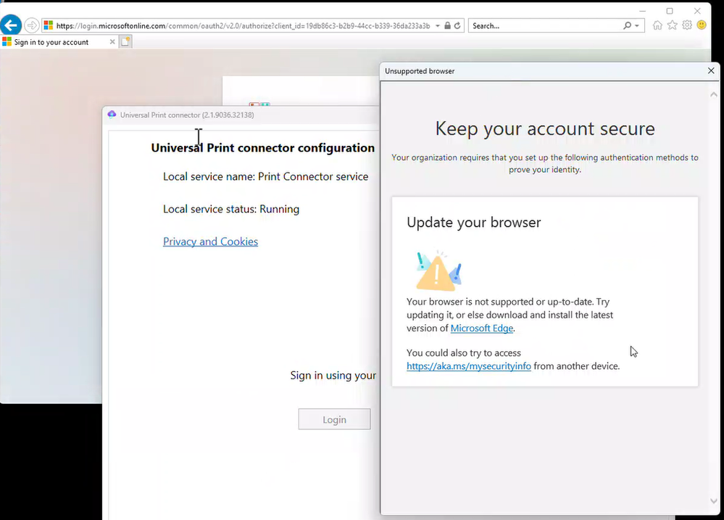
Task: View the security lock icon report
Action: [x=447, y=26]
